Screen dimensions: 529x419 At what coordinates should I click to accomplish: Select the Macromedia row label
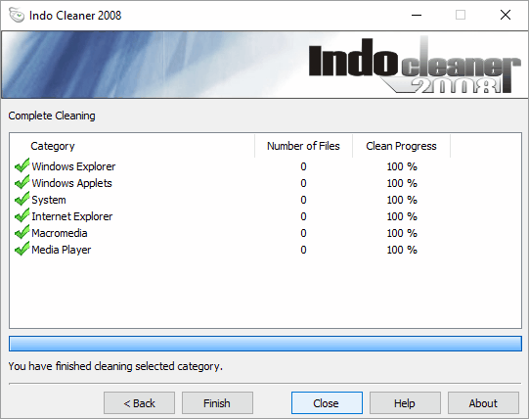pyautogui.click(x=60, y=233)
